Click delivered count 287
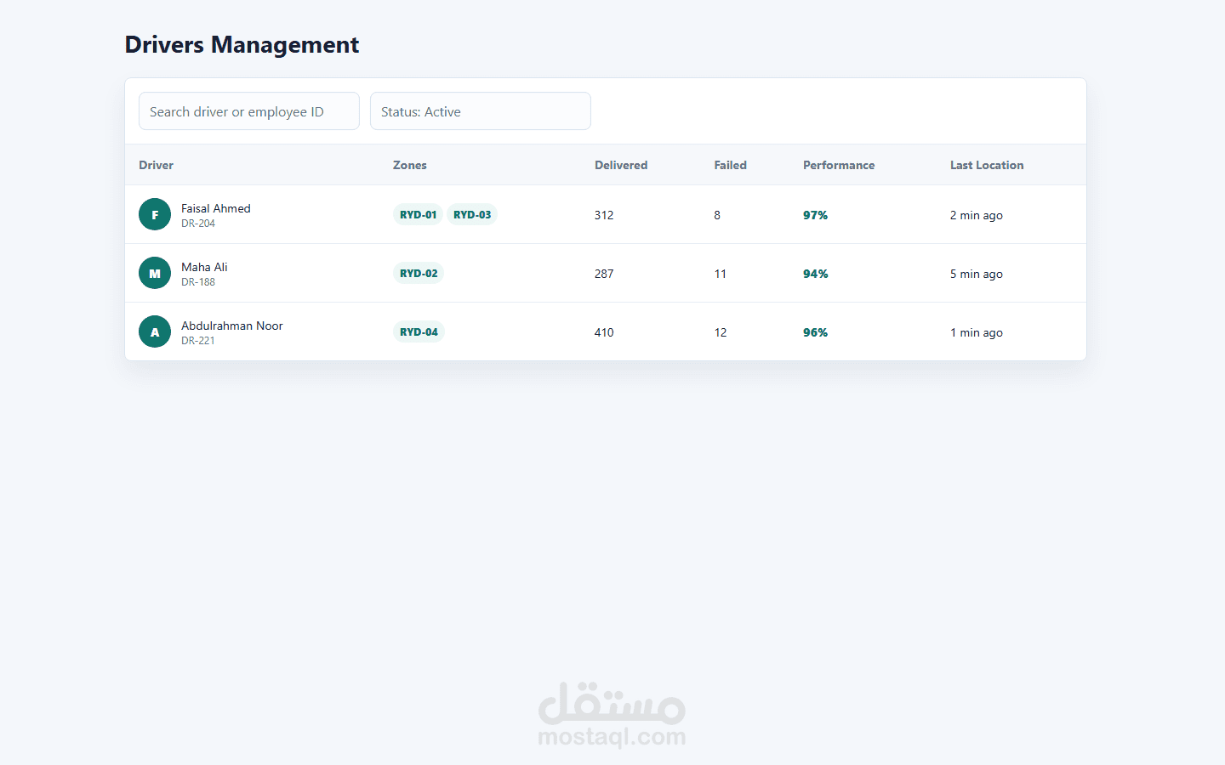The image size is (1225, 765). click(604, 274)
